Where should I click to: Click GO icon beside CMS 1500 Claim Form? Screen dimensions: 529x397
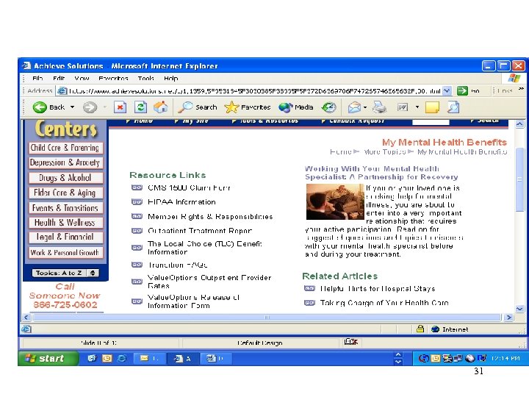click(137, 187)
